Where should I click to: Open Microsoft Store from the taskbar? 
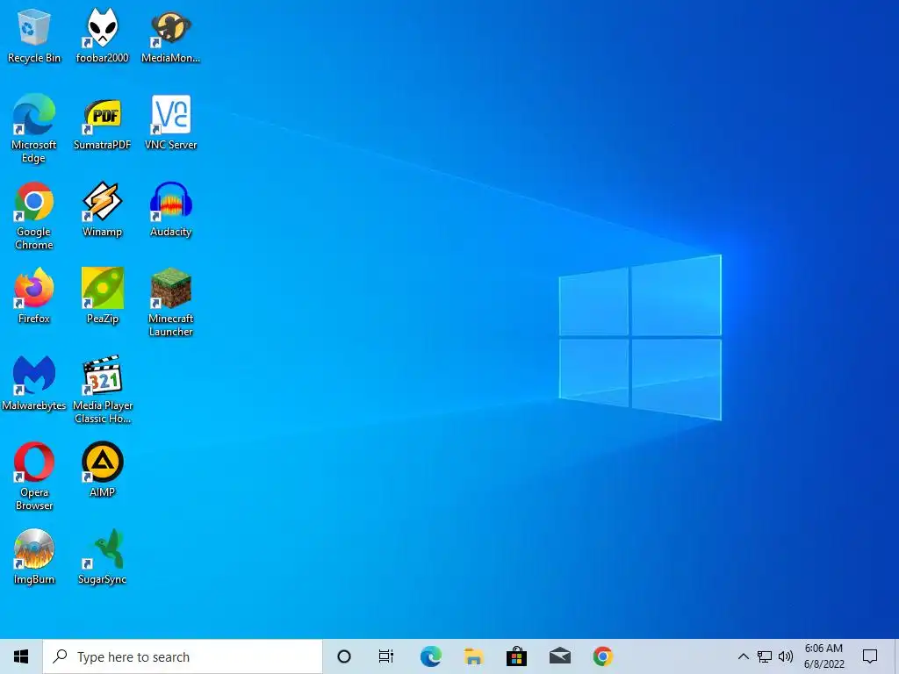point(516,656)
